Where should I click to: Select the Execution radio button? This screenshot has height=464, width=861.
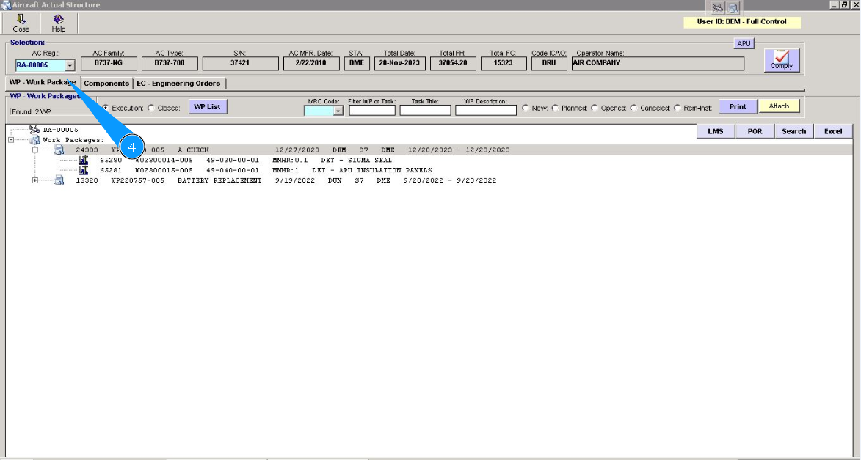click(x=106, y=108)
